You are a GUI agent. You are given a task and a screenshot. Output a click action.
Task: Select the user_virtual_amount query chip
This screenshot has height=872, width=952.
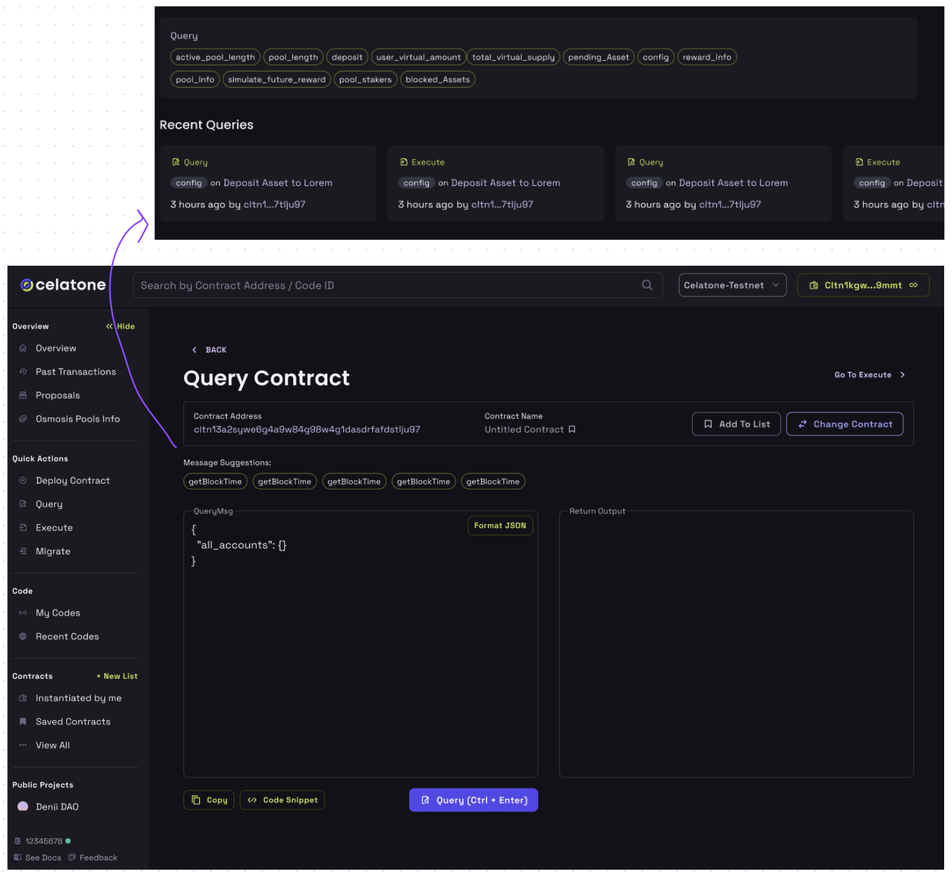(x=418, y=57)
